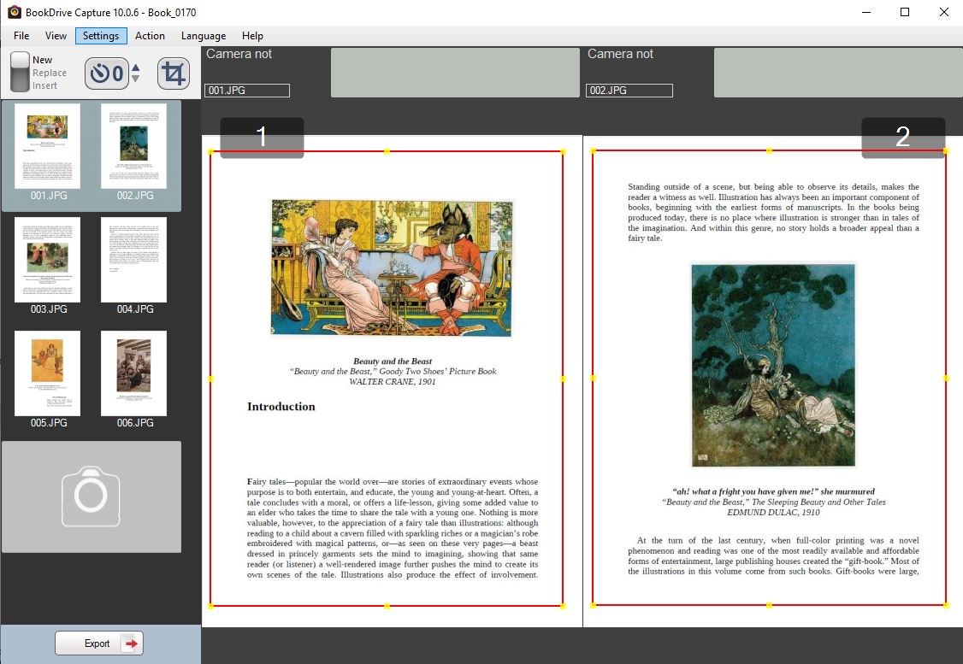Viewport: 963px width, 664px height.
Task: Click the timer value '0'
Action: coord(118,74)
